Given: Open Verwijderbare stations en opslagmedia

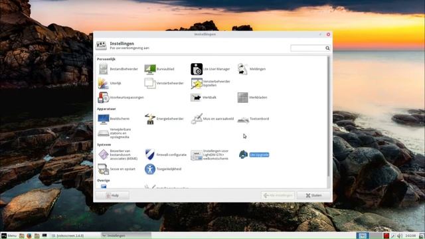Looking at the screenshot, I should [104, 133].
